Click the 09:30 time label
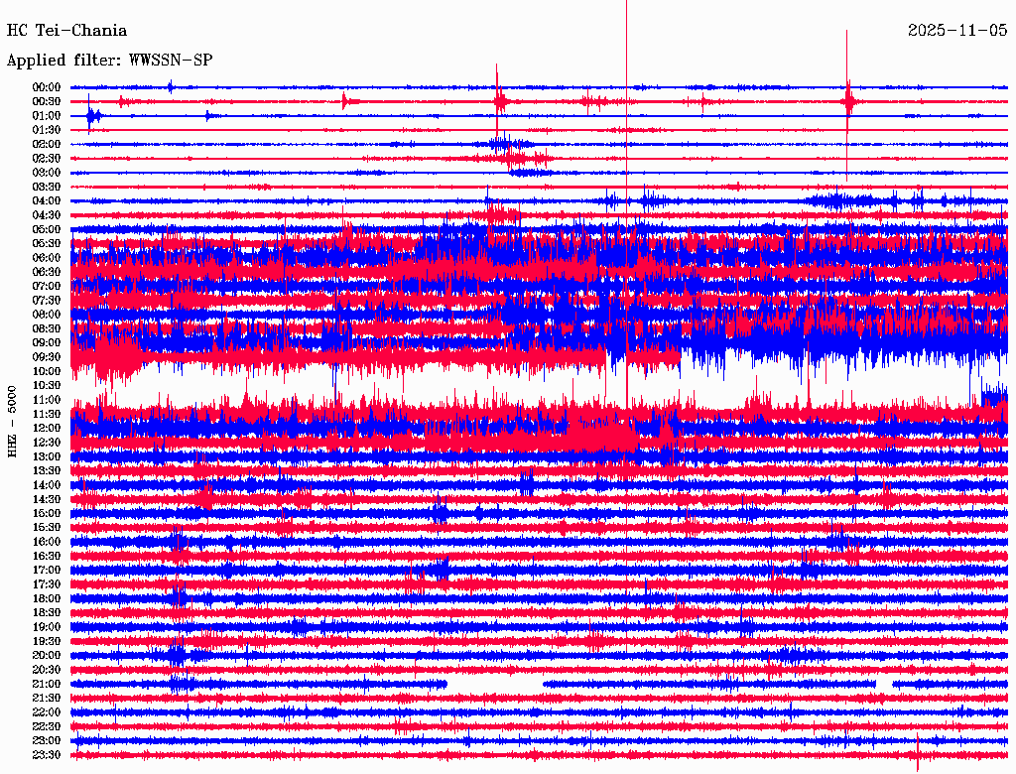The image size is (1016, 774). (47, 357)
